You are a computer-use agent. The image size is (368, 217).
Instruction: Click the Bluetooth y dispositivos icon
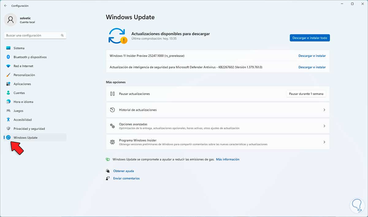[8, 57]
